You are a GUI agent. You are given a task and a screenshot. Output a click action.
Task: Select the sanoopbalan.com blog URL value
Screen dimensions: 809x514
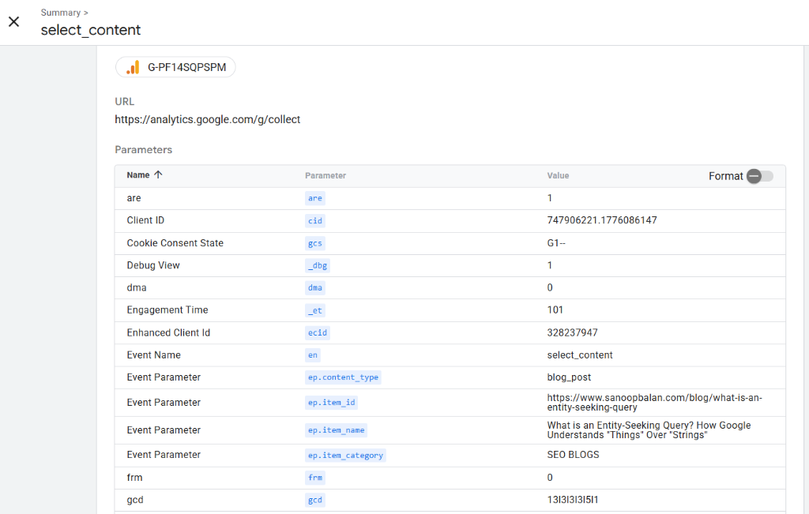click(654, 403)
